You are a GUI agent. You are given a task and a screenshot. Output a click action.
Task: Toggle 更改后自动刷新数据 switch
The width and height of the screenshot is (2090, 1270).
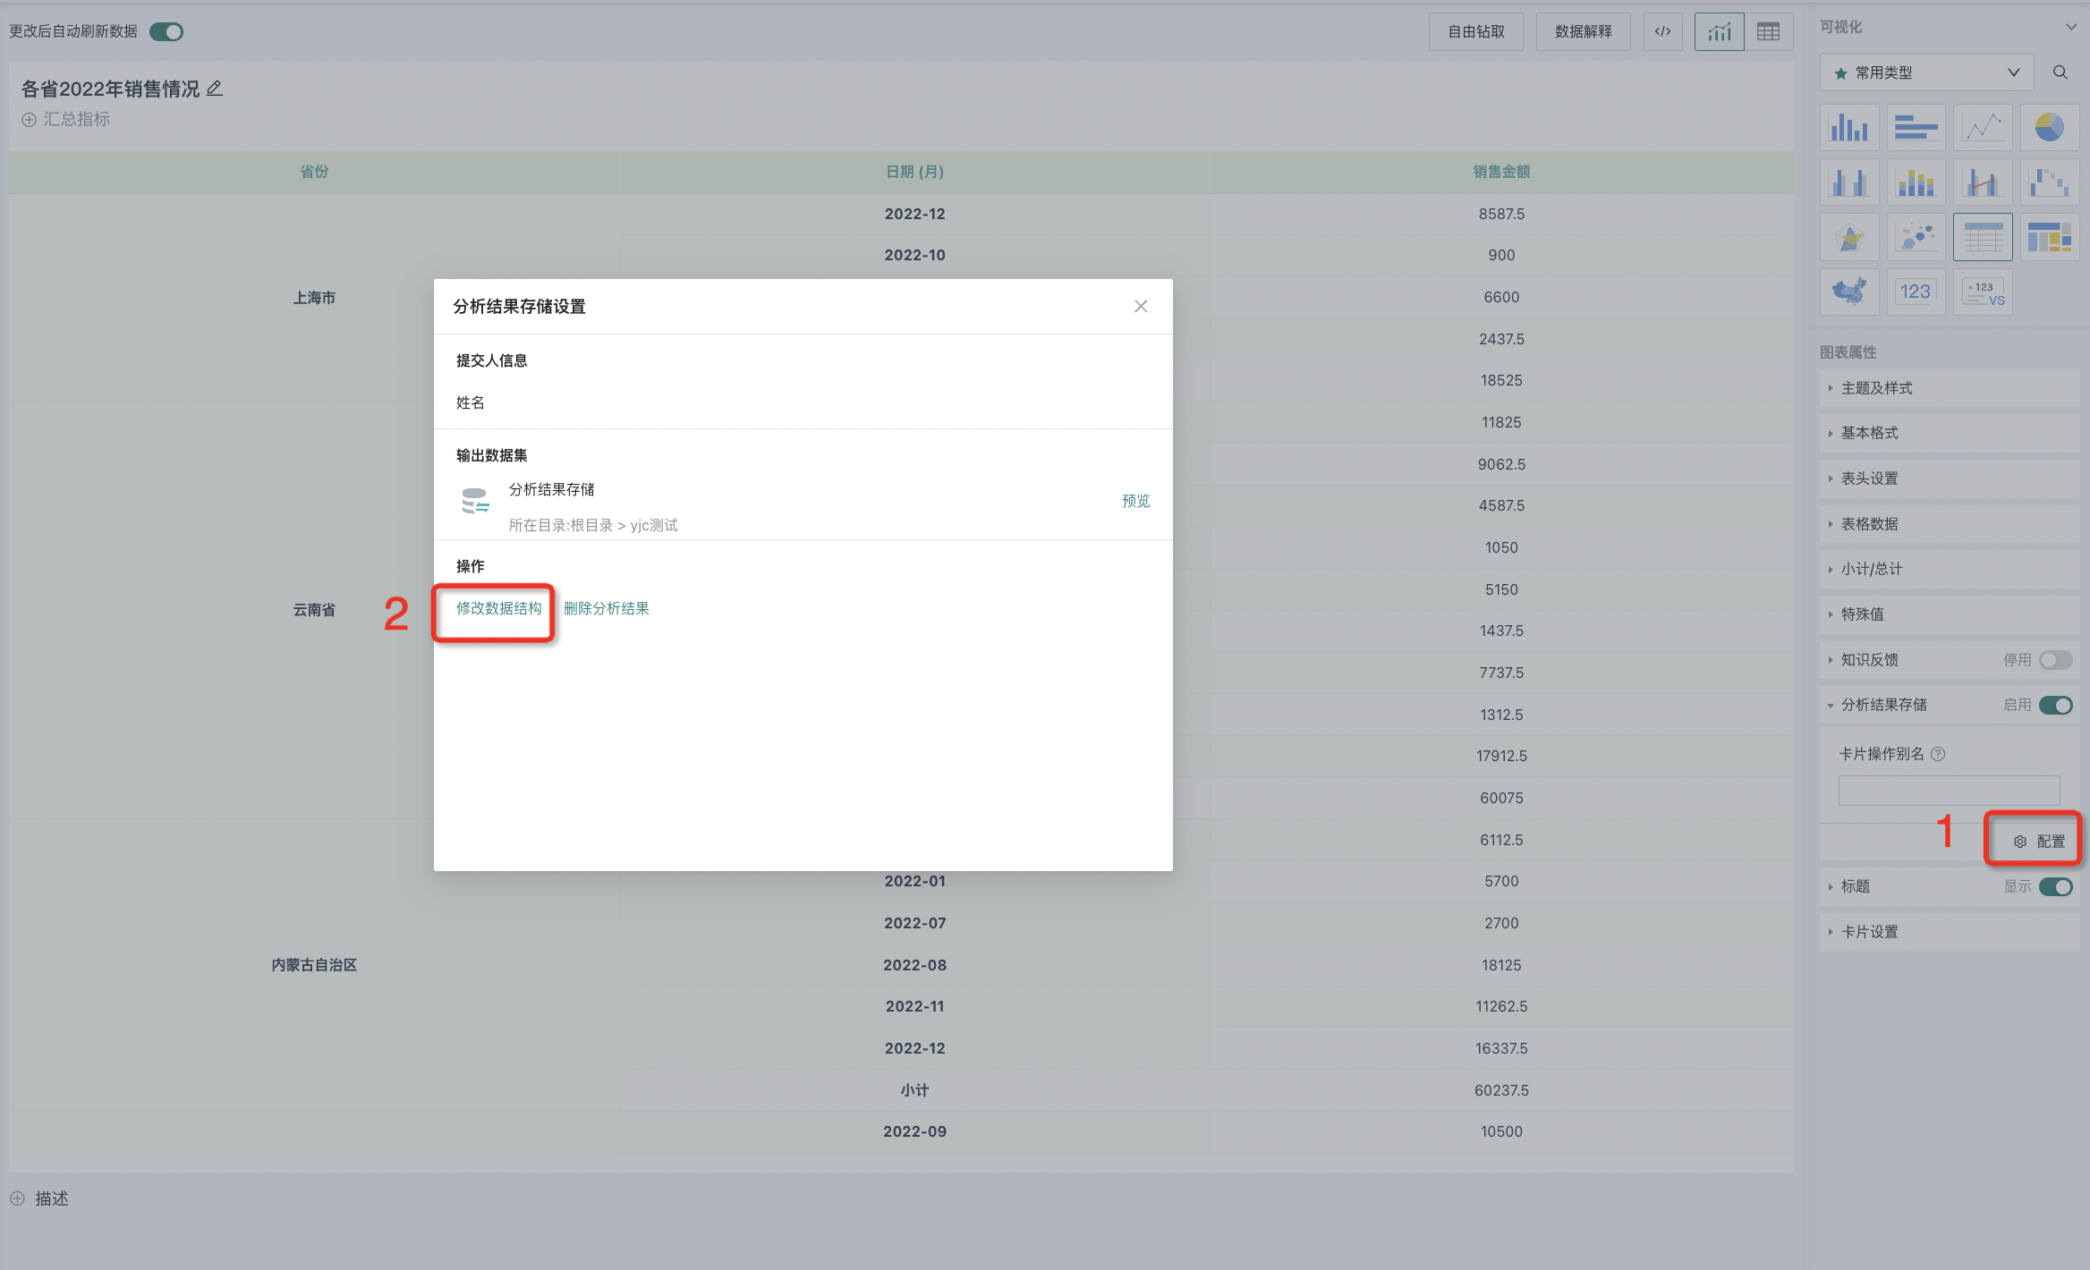coord(166,31)
